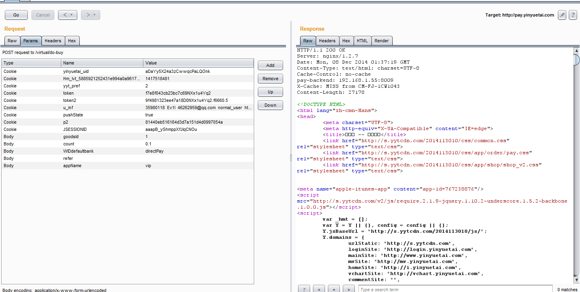Click the pencil icon to edit target
The image size is (580, 292).
pyautogui.click(x=562, y=15)
